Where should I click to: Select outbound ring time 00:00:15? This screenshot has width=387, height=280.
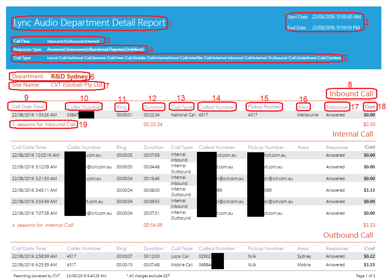point(124,265)
